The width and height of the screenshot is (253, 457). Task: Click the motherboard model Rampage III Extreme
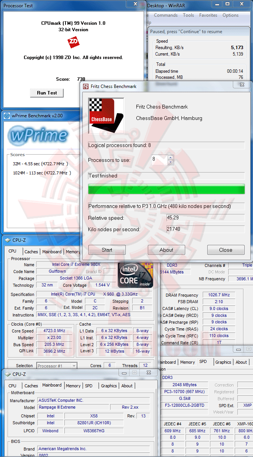73,407
